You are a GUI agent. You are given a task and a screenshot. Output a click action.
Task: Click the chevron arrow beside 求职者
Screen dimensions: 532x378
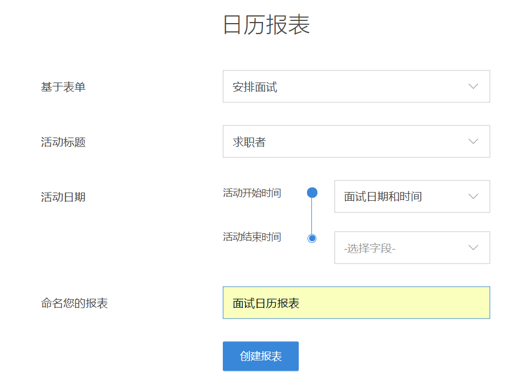click(x=473, y=141)
